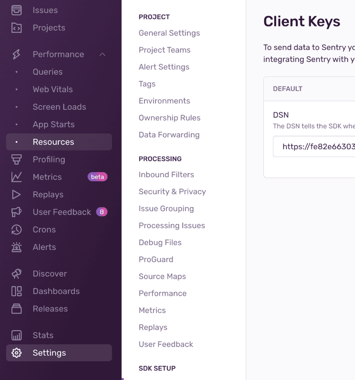
Task: Go to General Settings page
Action: (x=169, y=33)
